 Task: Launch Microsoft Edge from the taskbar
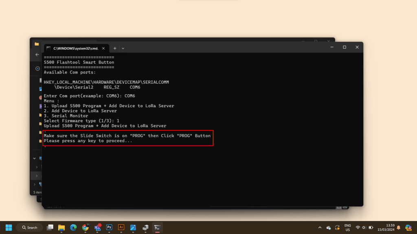pyautogui.click(x=73, y=227)
